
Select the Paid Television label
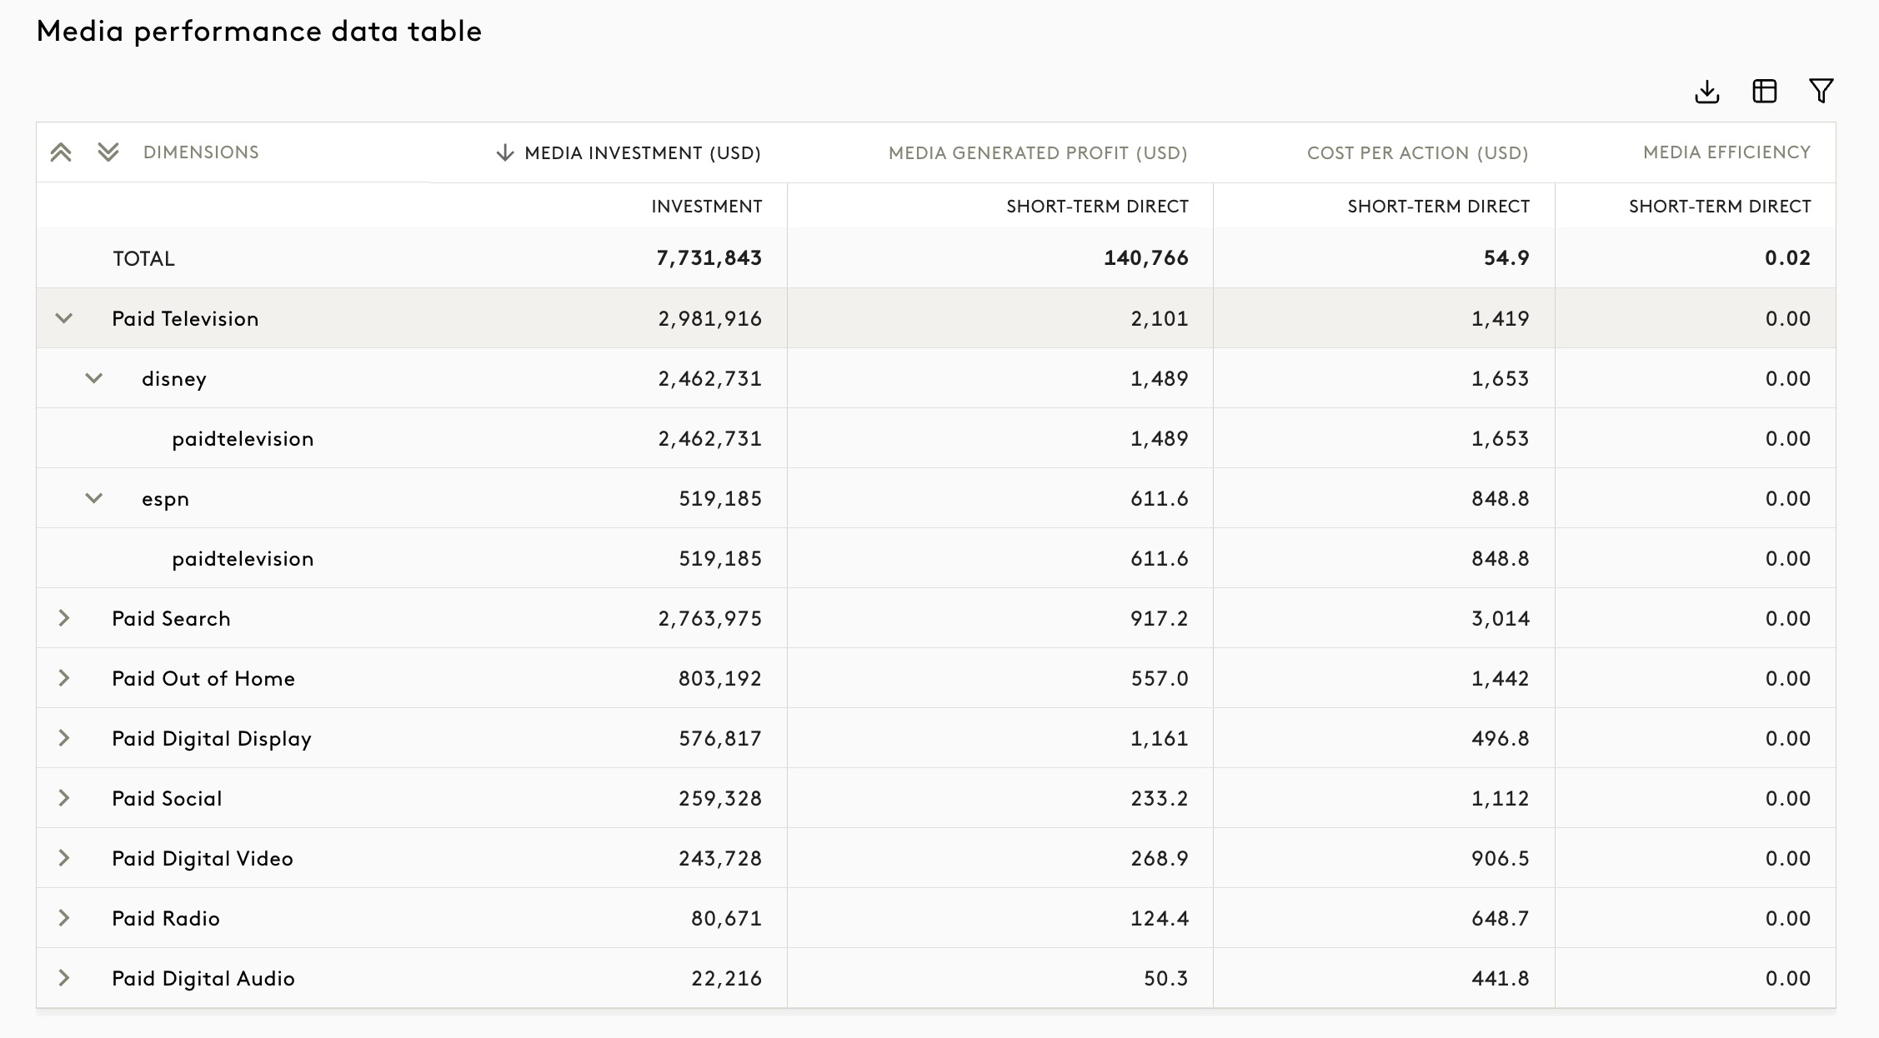click(x=185, y=318)
